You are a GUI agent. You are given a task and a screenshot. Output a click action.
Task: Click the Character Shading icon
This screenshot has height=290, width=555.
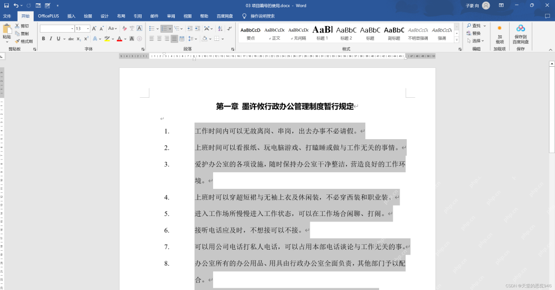pos(132,39)
